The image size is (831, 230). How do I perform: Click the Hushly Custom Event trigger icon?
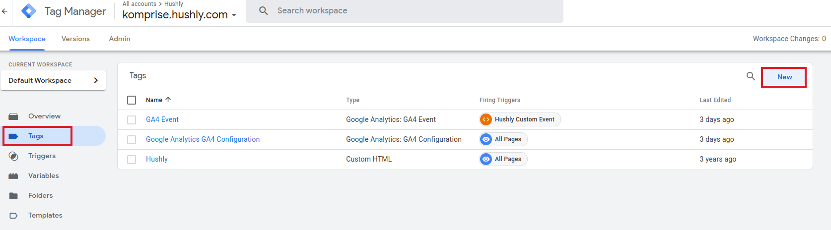(x=486, y=119)
